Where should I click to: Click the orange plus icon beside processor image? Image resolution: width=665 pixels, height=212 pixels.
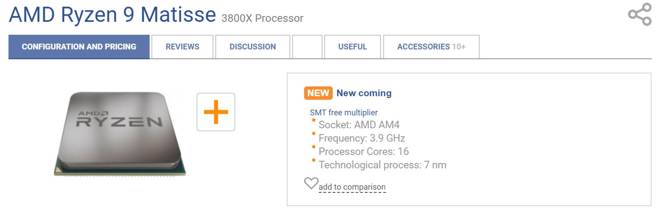pyautogui.click(x=216, y=112)
